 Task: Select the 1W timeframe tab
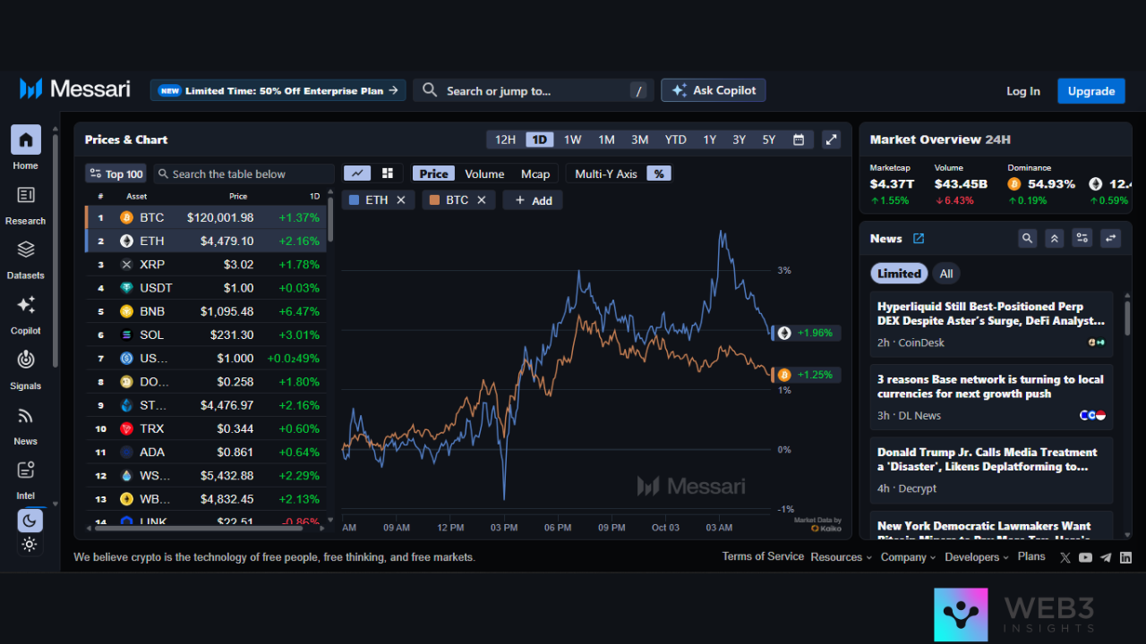coord(573,140)
